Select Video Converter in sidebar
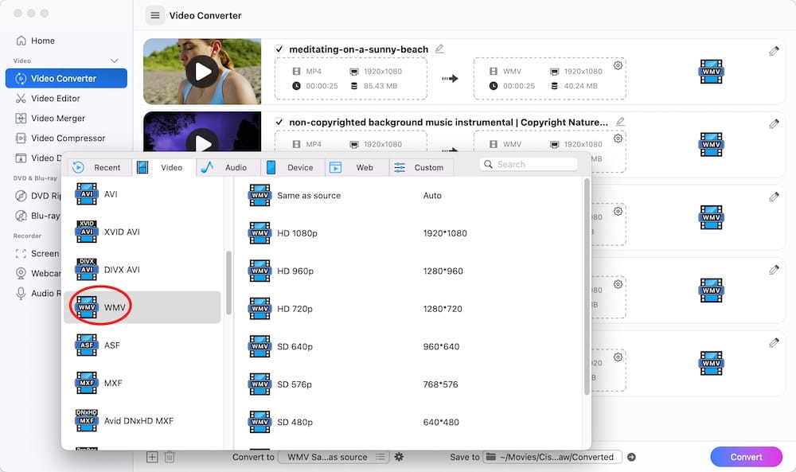This screenshot has height=472, width=796. (x=66, y=78)
